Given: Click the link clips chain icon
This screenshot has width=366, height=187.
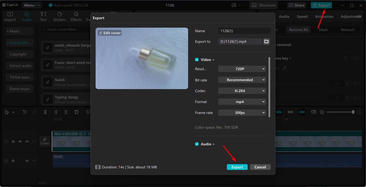Looking at the screenshot, I should 291,112.
